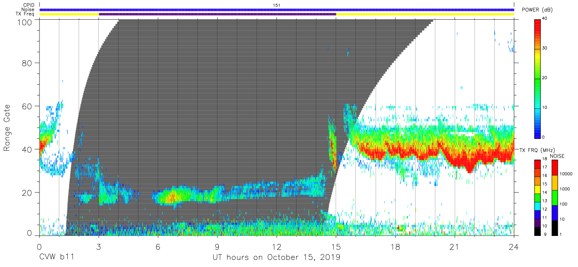The width and height of the screenshot is (578, 267).
Task: Click the red band of the NOISE bar
Action: click(554, 168)
